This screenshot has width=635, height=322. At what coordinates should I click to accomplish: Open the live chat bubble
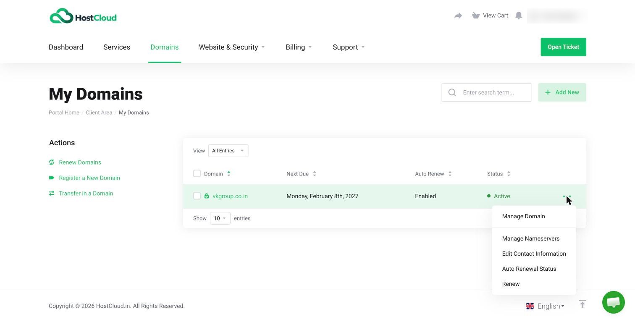[613, 302]
